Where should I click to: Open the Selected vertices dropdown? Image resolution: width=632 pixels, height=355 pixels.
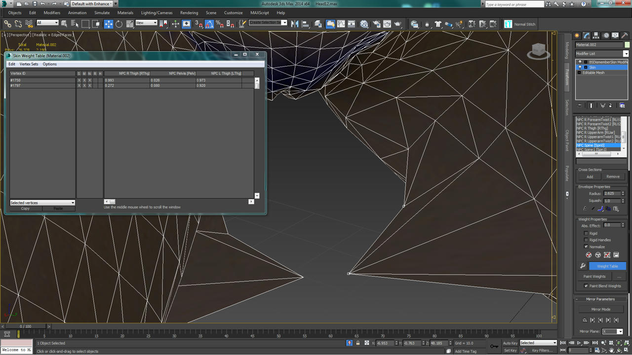tap(42, 203)
